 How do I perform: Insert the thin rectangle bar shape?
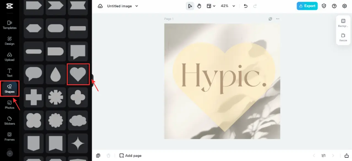click(x=78, y=28)
